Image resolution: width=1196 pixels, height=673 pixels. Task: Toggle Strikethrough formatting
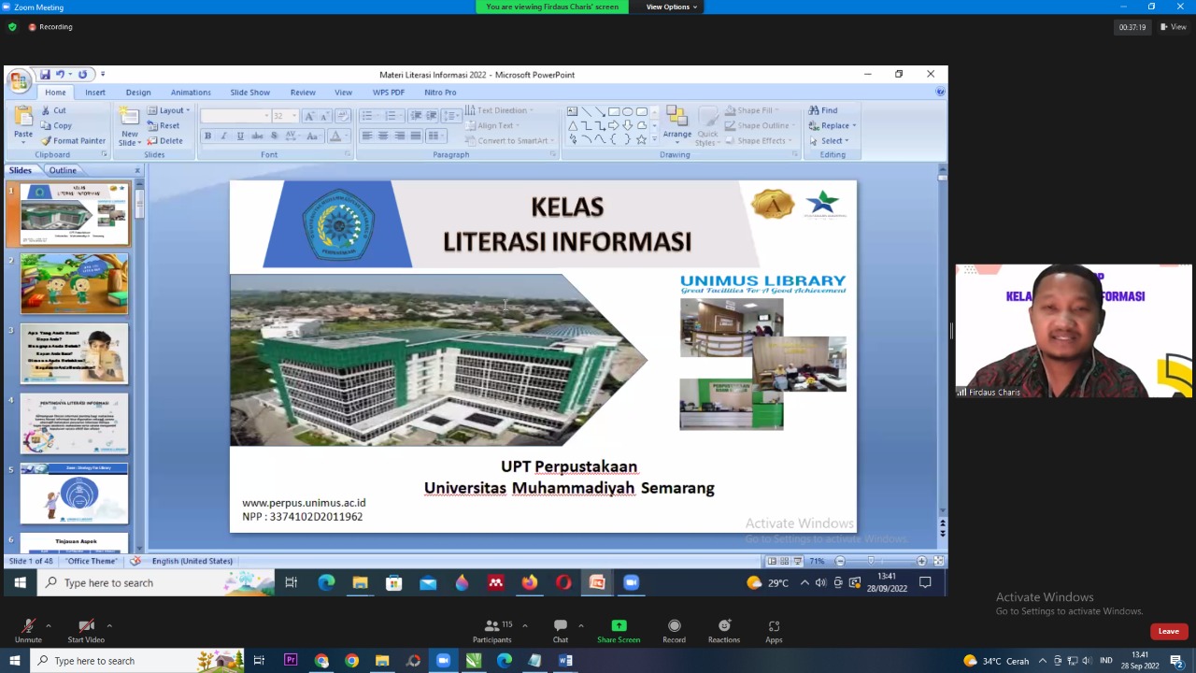click(x=257, y=136)
